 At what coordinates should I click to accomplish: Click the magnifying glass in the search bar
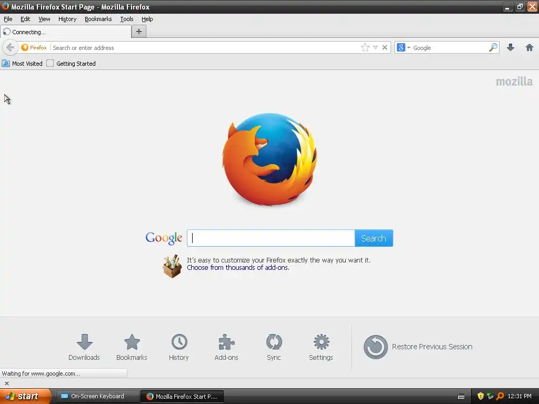[x=493, y=47]
